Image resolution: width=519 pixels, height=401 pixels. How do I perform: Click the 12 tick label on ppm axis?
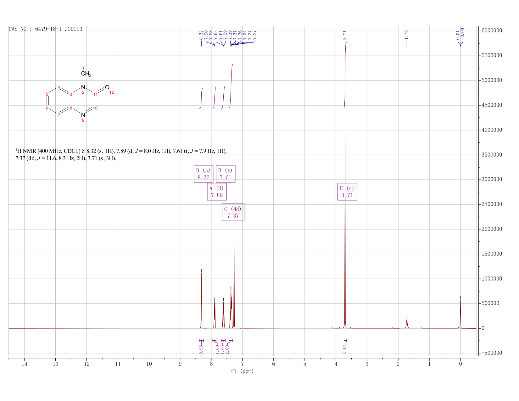pos(87,364)
